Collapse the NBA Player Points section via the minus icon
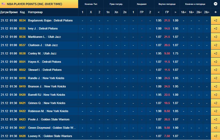Screen dimensions: 220x140 coord(215,4)
